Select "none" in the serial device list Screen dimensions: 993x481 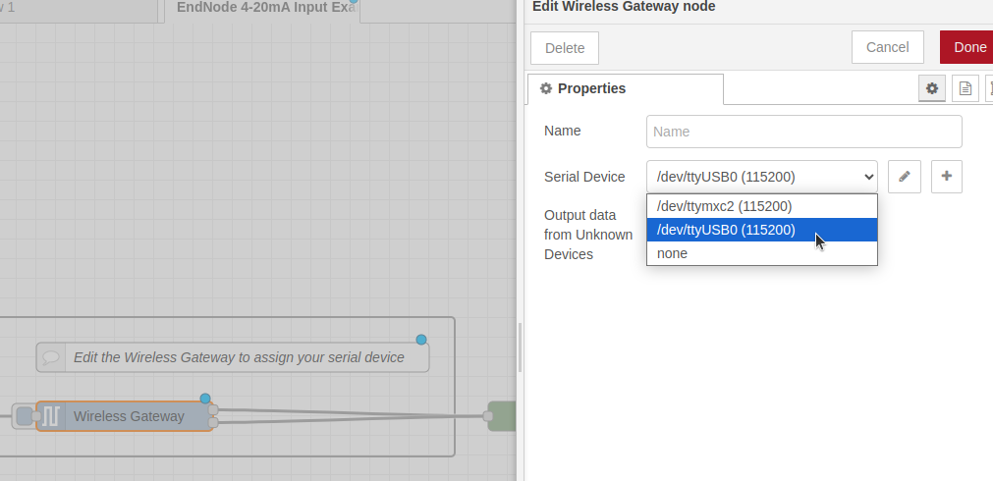tap(673, 253)
